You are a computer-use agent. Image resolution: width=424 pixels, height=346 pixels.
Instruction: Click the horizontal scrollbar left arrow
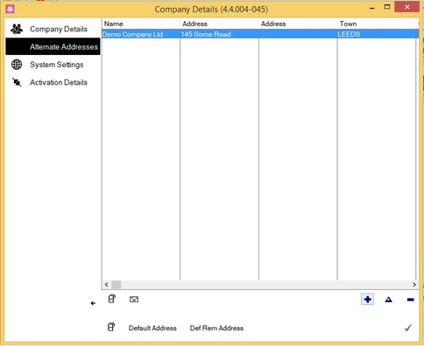pos(107,285)
